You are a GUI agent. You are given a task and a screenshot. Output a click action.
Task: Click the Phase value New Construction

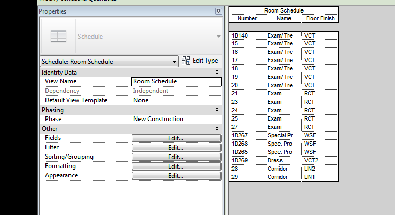click(177, 119)
